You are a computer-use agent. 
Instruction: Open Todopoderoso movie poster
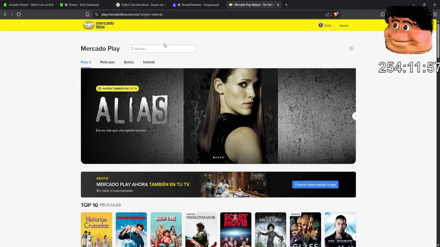click(x=131, y=230)
